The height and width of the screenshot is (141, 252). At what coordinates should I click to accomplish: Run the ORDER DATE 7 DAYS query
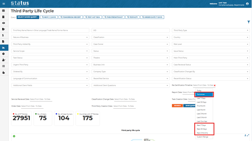152,17
